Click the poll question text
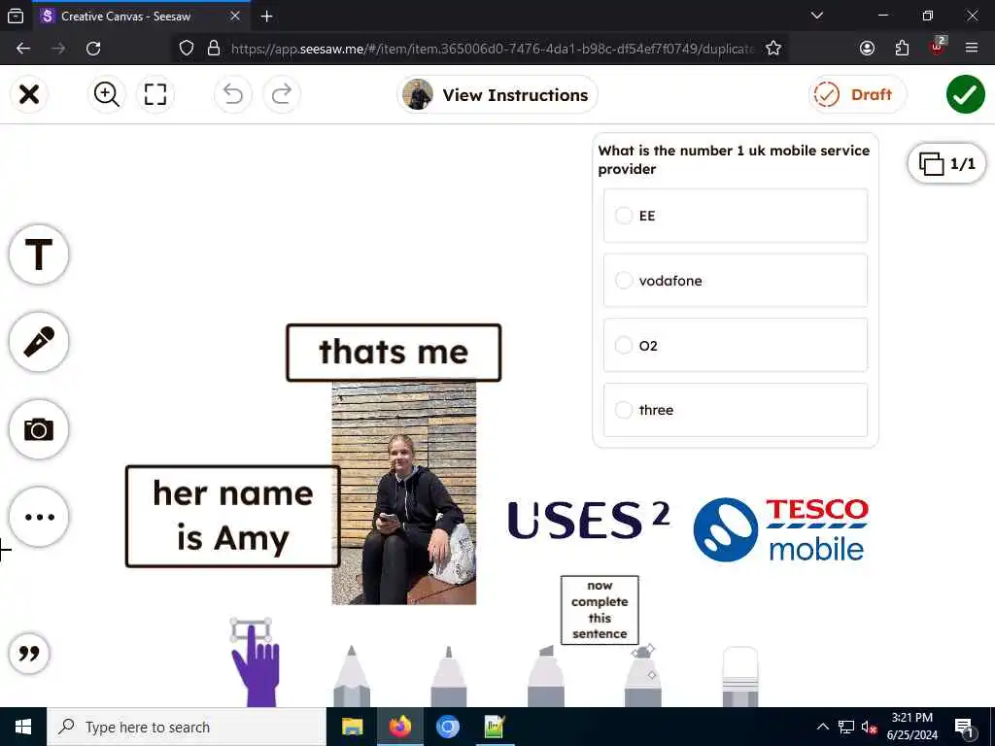 (734, 160)
